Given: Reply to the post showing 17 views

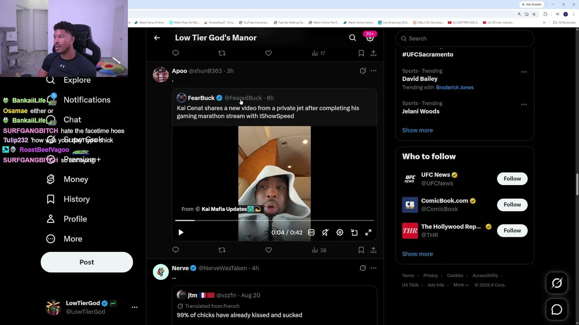Looking at the screenshot, I should point(176,53).
